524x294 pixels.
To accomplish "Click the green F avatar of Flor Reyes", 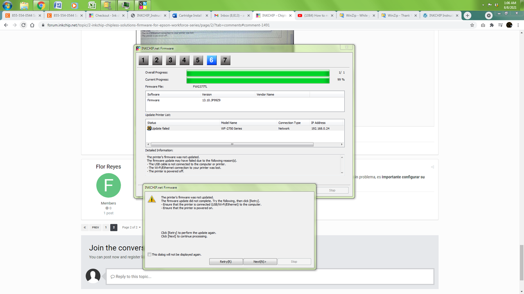I will click(108, 185).
